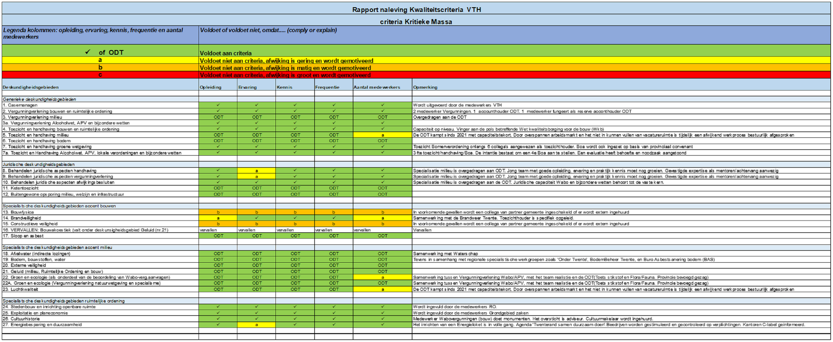The image size is (833, 342).
Task: Click 'vervallen' cell under Kennis column
Action: coord(285,230)
